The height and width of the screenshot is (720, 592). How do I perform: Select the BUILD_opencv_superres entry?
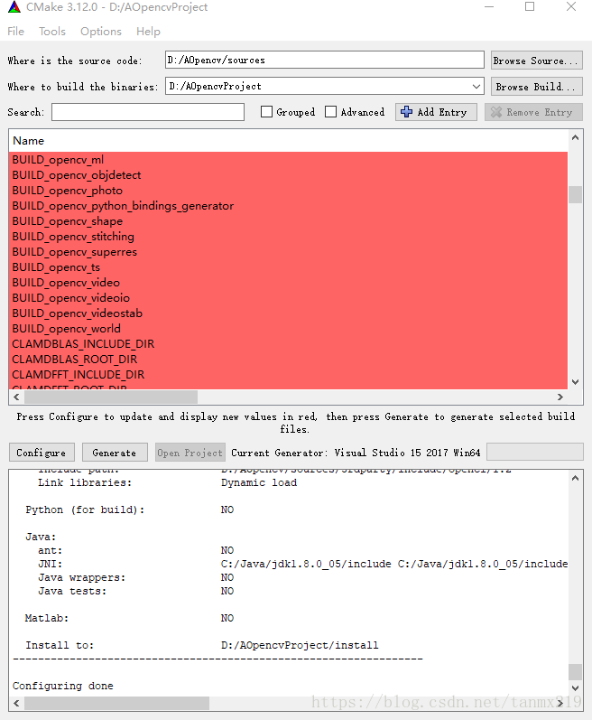coord(288,252)
